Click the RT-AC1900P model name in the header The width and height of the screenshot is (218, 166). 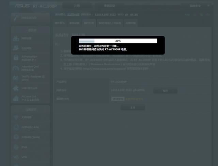45,6
